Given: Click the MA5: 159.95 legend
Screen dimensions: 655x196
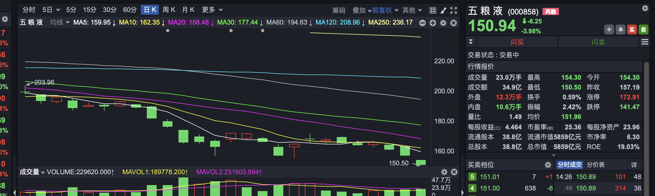Looking at the screenshot, I should coord(95,22).
